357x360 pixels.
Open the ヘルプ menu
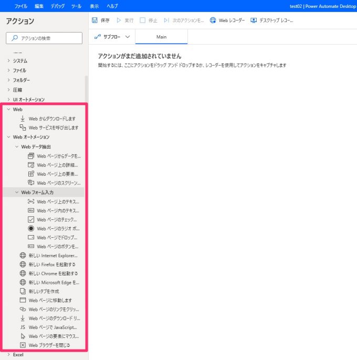[x=112, y=6]
